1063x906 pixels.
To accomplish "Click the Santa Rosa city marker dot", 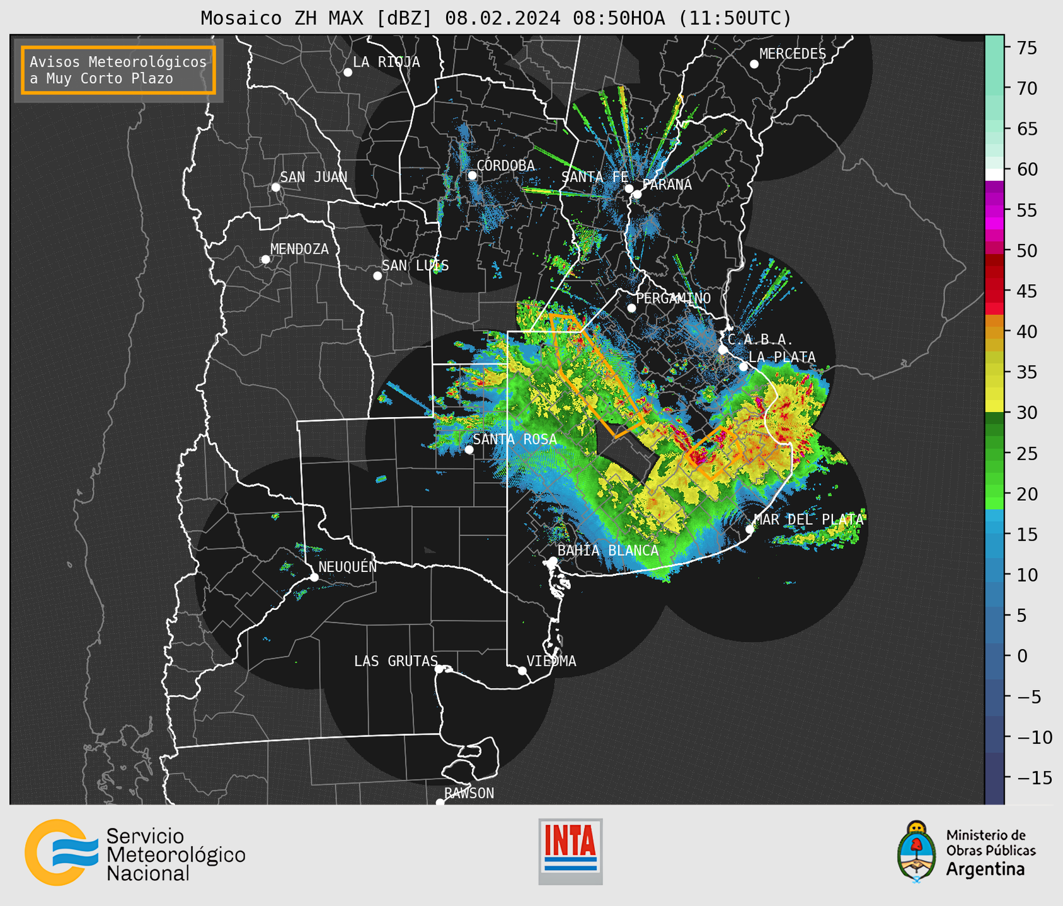I will (469, 450).
